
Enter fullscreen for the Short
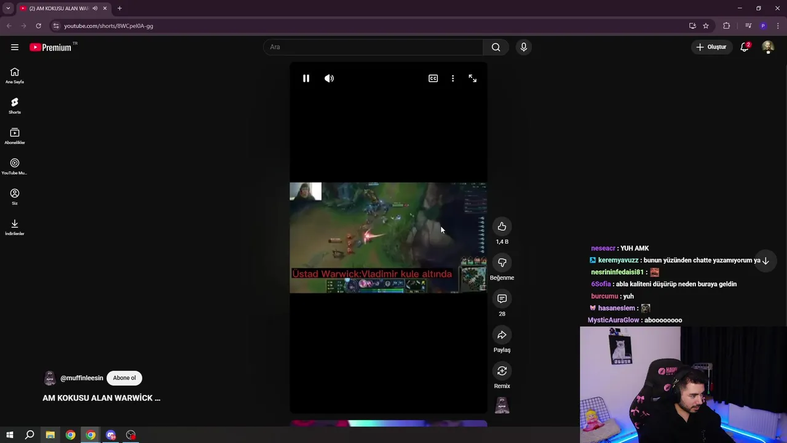pyautogui.click(x=472, y=78)
